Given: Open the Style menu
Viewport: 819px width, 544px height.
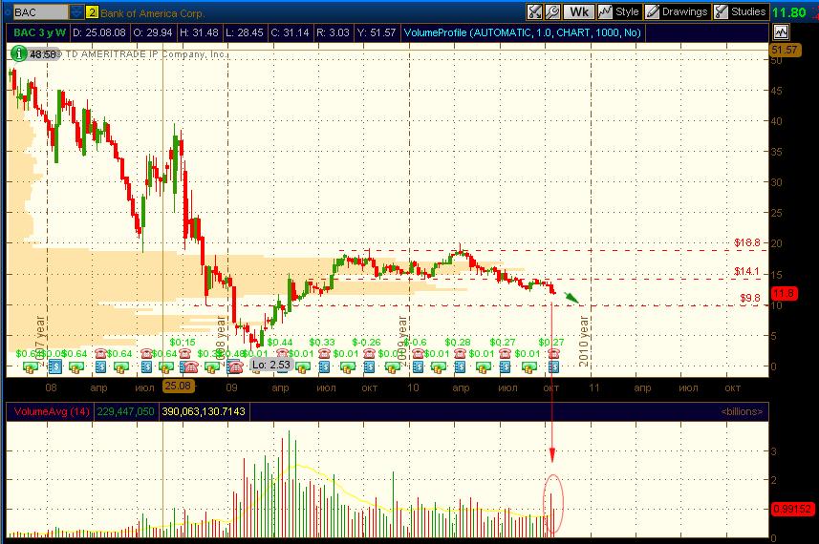Looking at the screenshot, I should pyautogui.click(x=618, y=12).
